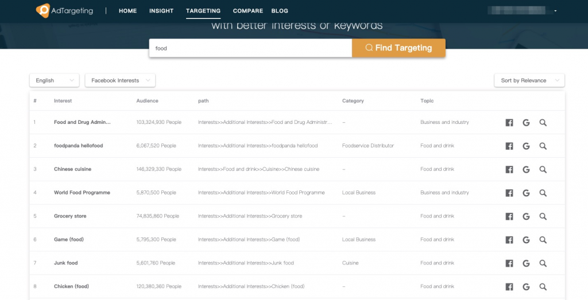Search Food and Drug Administration row magnifier
The width and height of the screenshot is (588, 300).
click(x=543, y=123)
